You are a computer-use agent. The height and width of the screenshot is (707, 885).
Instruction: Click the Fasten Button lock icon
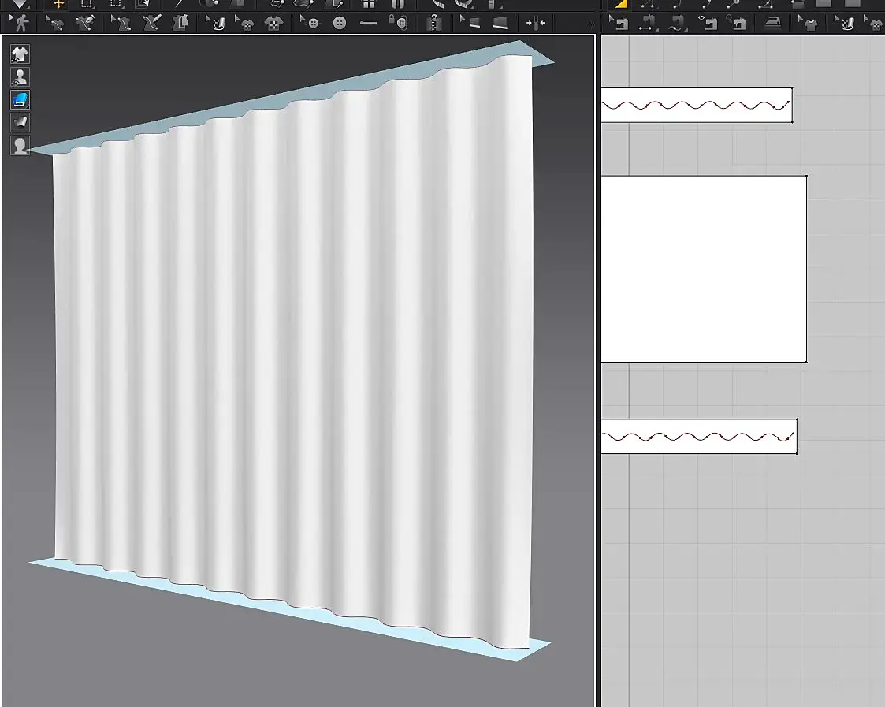click(398, 23)
